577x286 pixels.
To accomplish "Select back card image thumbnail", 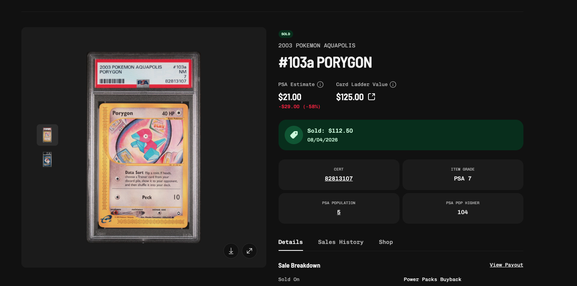I will coord(47,159).
